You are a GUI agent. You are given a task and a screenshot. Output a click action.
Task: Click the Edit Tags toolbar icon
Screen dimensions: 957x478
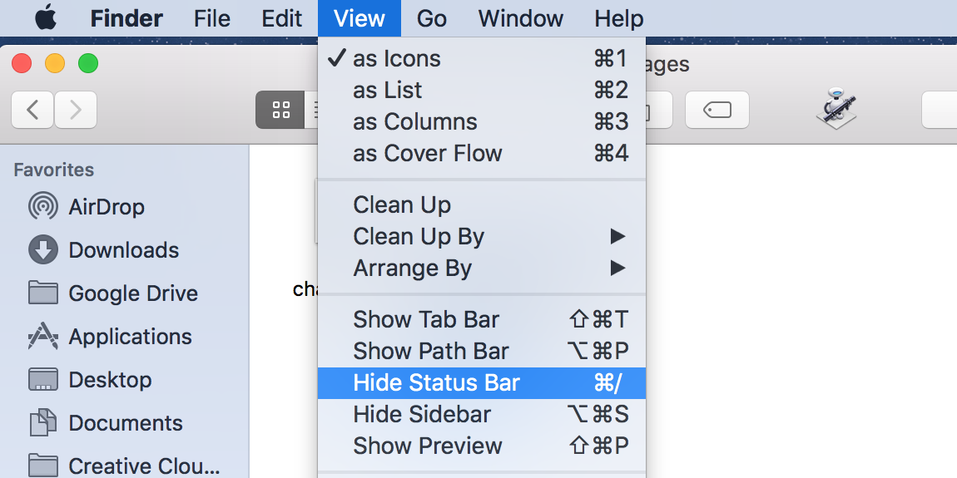click(717, 109)
